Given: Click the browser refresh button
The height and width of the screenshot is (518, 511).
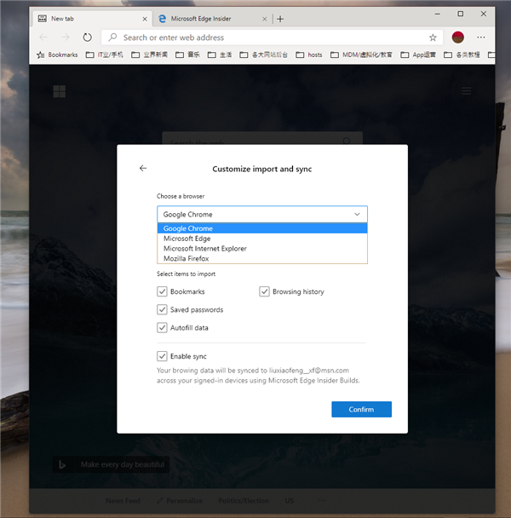Looking at the screenshot, I should [x=87, y=37].
